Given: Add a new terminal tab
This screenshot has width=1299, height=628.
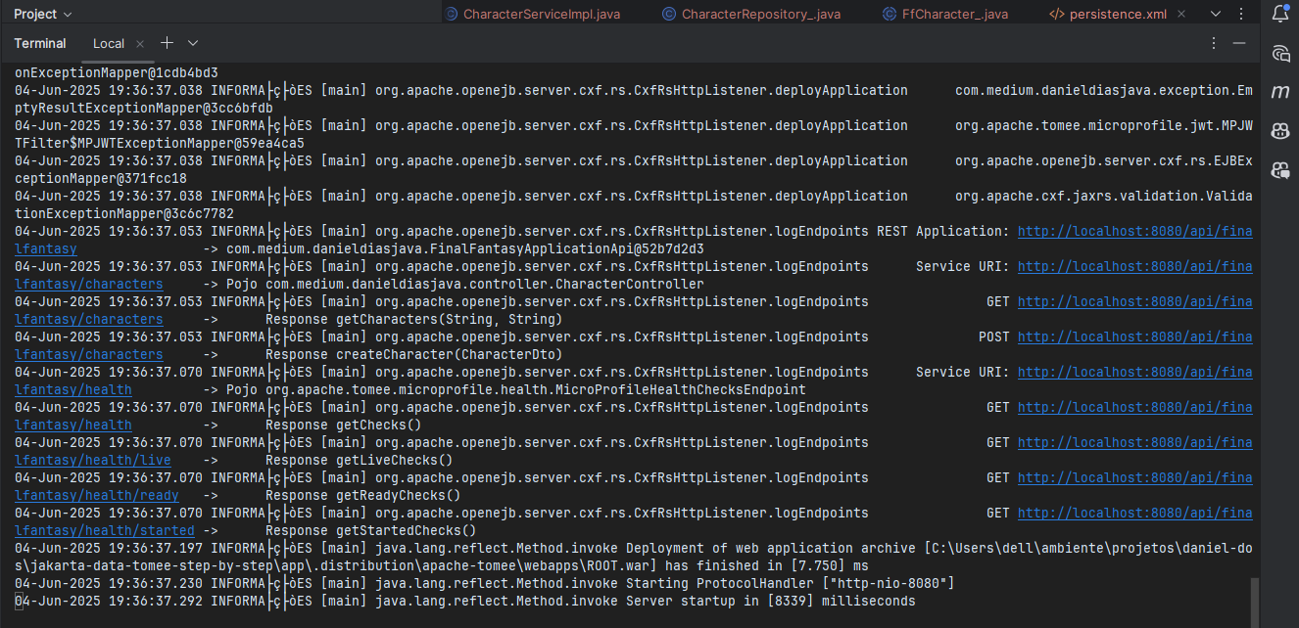Looking at the screenshot, I should click(167, 43).
